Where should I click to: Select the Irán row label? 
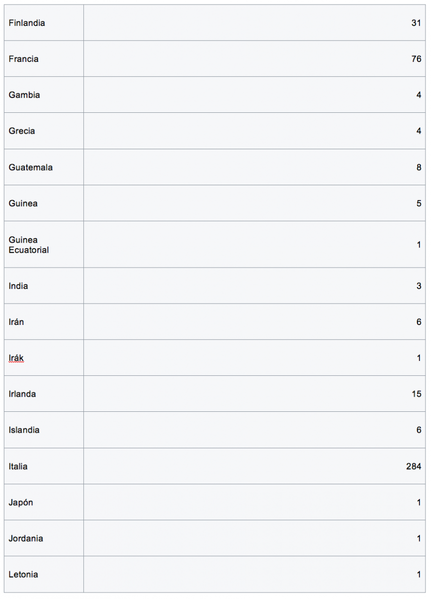point(16,322)
